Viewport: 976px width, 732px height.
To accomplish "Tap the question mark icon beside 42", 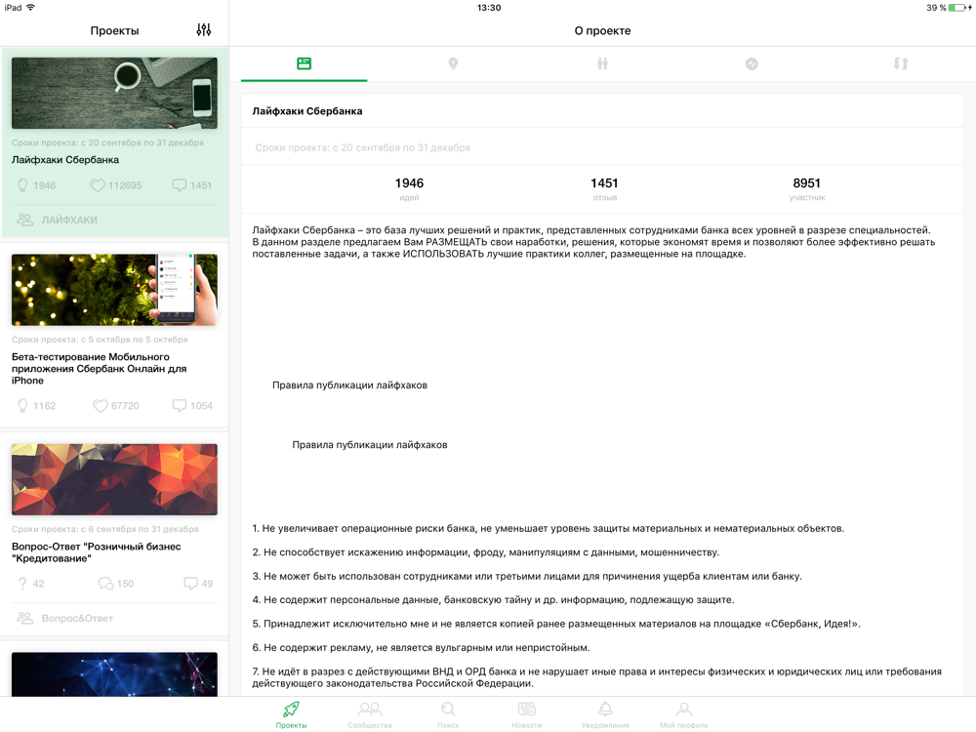I will [22, 584].
